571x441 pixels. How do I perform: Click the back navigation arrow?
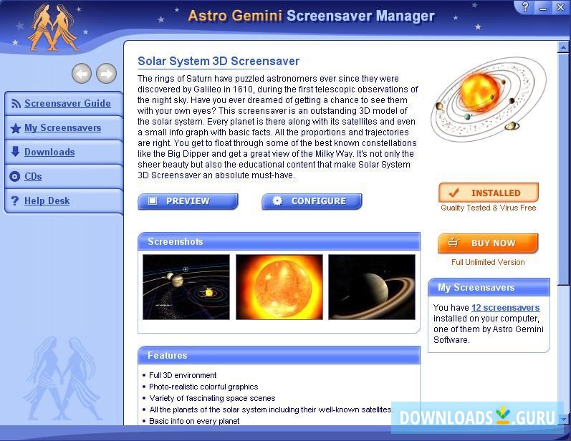(82, 74)
